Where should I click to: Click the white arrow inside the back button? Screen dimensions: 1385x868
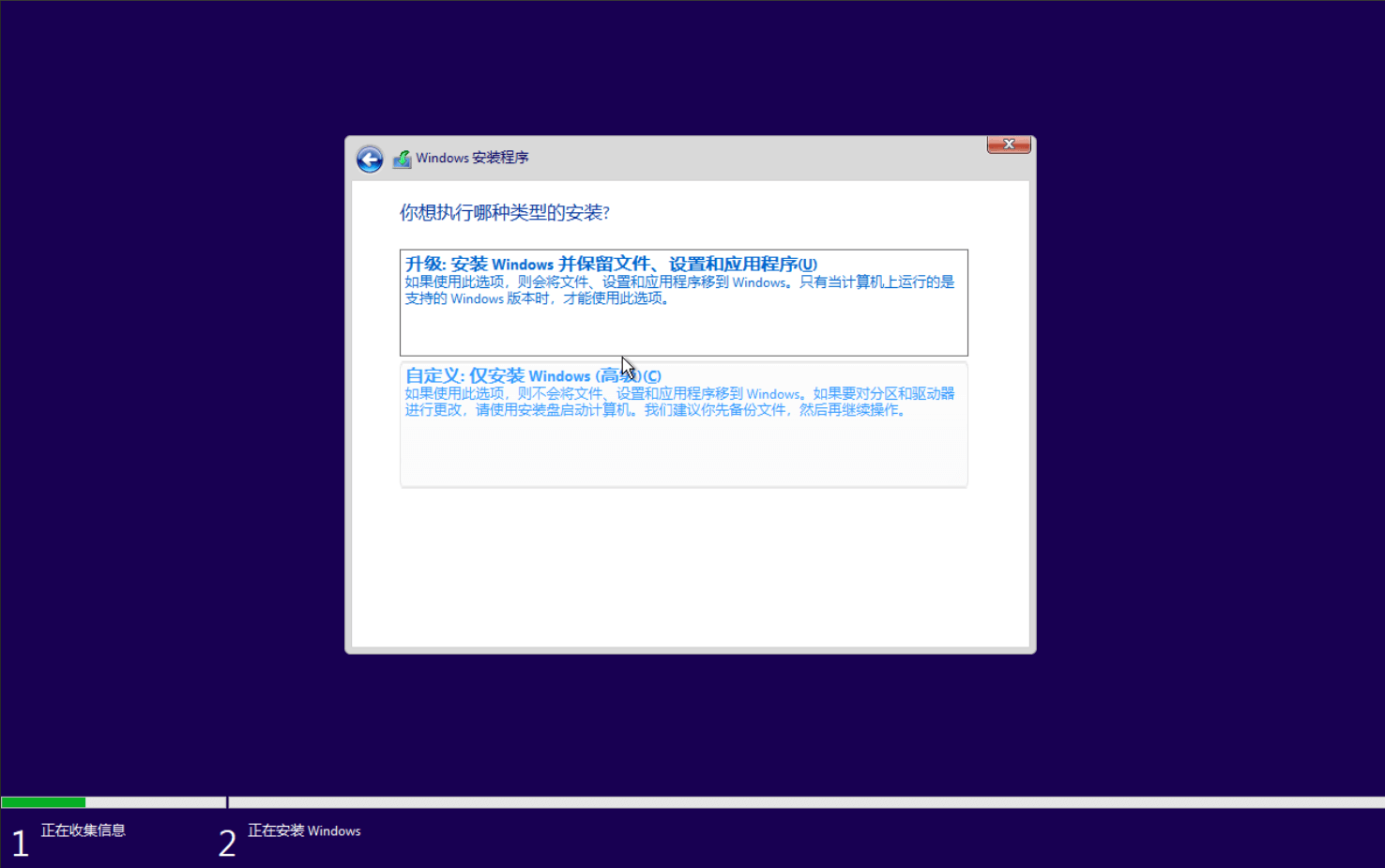pyautogui.click(x=370, y=160)
